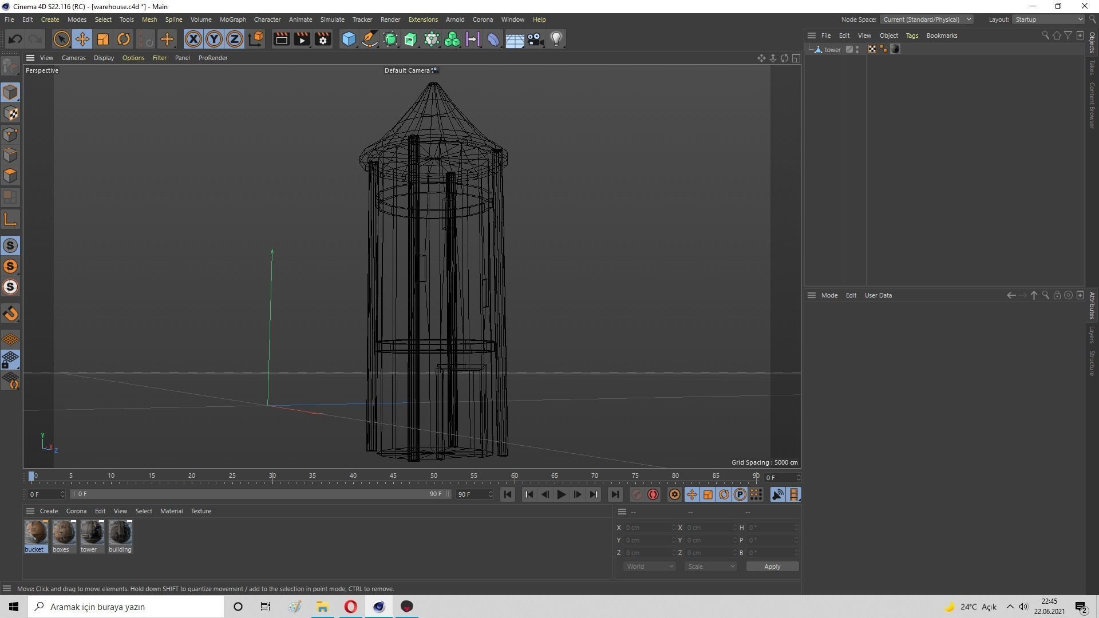This screenshot has height=618, width=1099.
Task: Select the boxes material thumbnail
Action: [64, 536]
